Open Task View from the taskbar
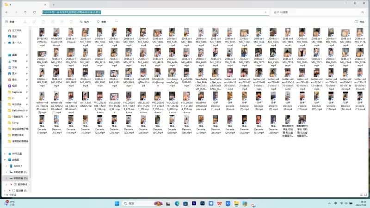This screenshot has width=370, height=208. point(168,203)
